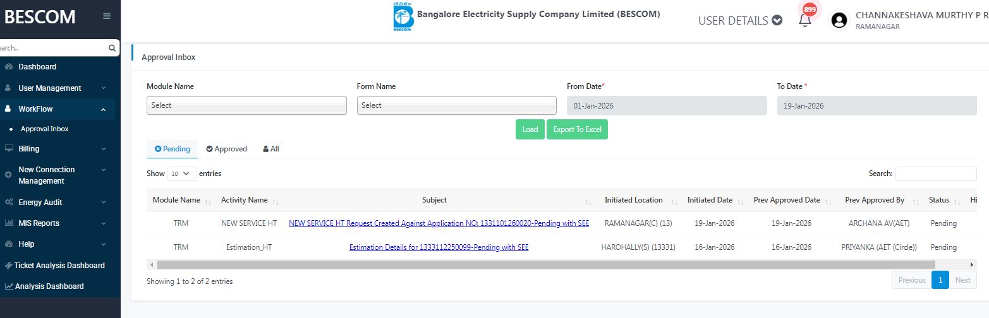989x318 pixels.
Task: Sort table by Module Name column
Action: pos(208,201)
